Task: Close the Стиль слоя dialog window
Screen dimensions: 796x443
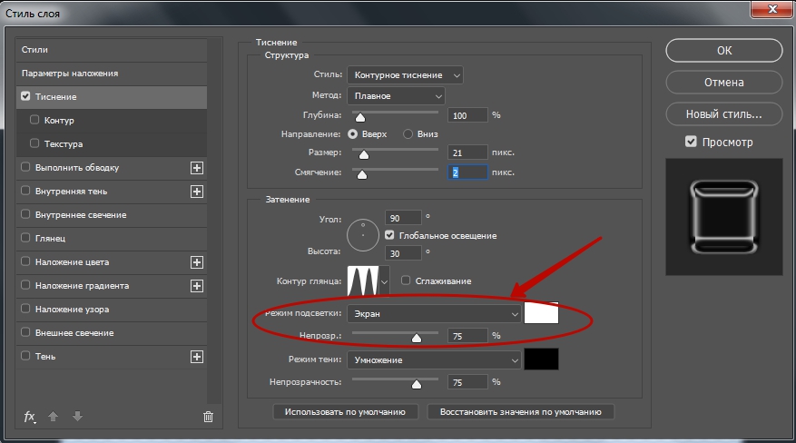Action: 772,9
